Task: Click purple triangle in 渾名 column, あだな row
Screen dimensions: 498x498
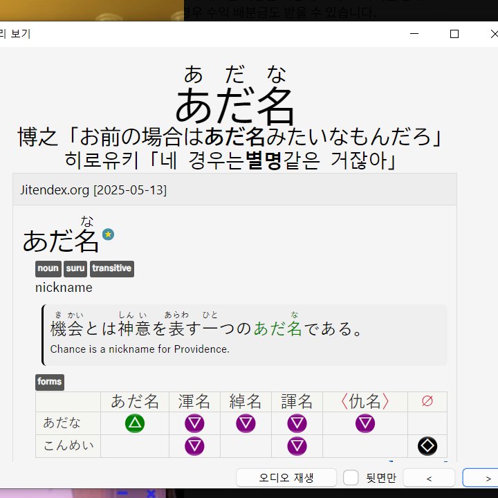Action: click(194, 423)
